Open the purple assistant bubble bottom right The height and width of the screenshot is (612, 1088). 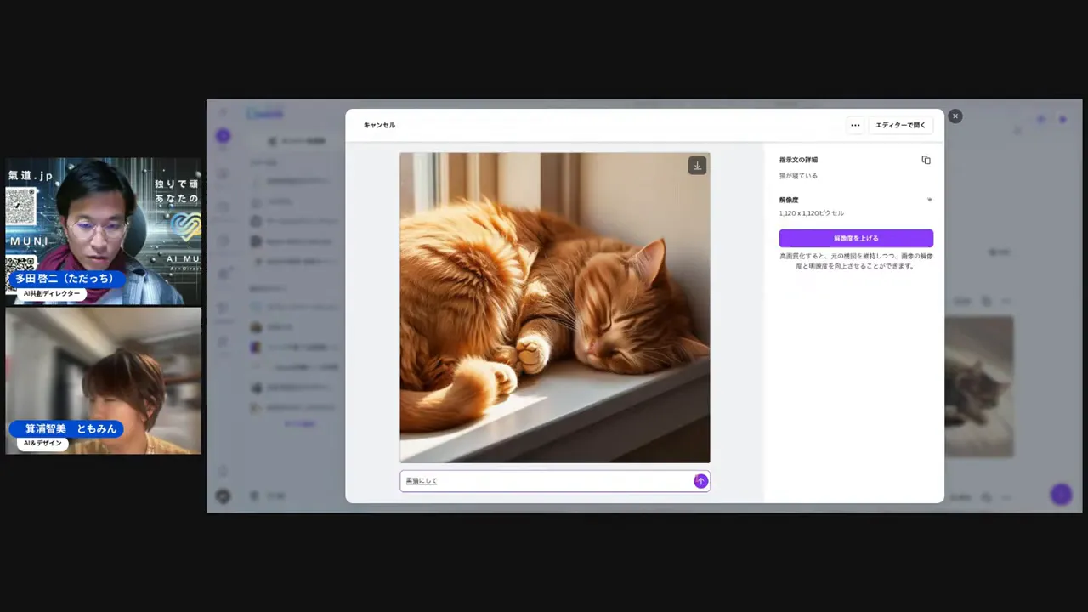tap(1061, 495)
